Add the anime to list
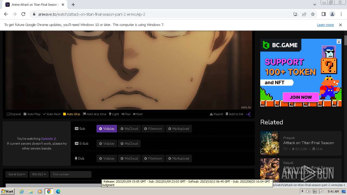Viewport: 347px width, 195px height. (x=234, y=114)
